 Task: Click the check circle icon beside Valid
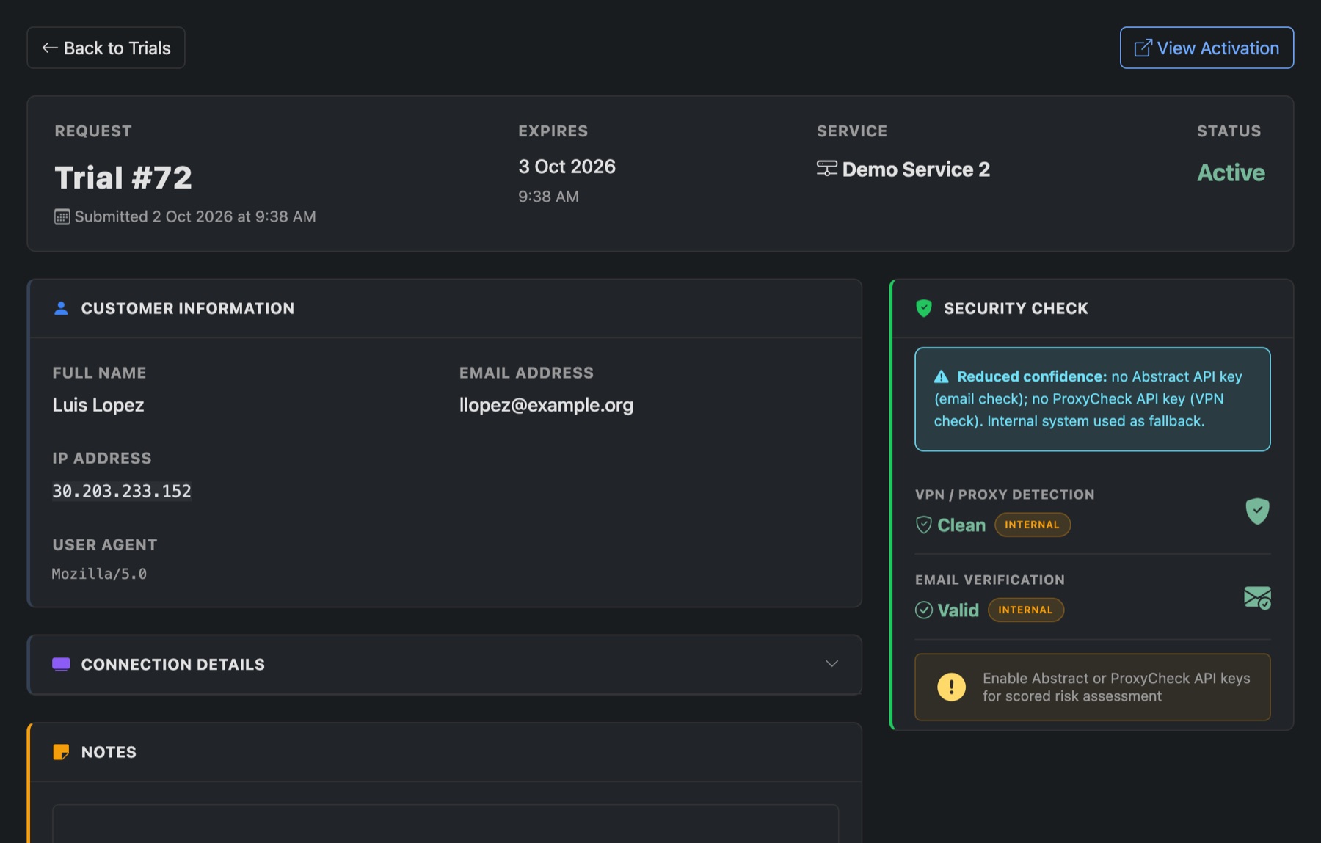click(923, 610)
